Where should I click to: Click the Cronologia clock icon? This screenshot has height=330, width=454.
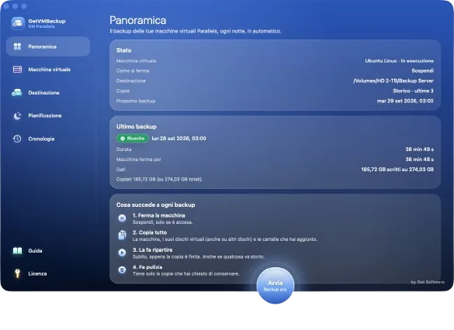tap(17, 139)
